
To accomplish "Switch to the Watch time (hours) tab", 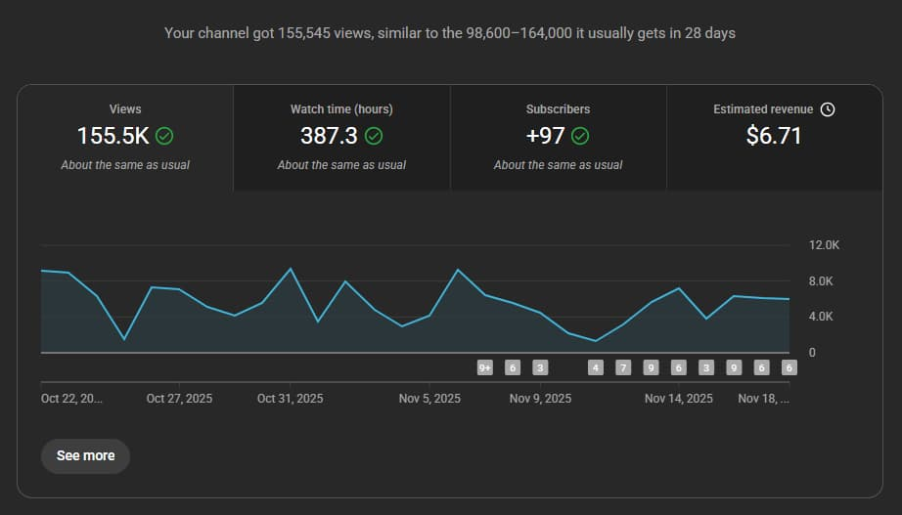I will [341, 137].
